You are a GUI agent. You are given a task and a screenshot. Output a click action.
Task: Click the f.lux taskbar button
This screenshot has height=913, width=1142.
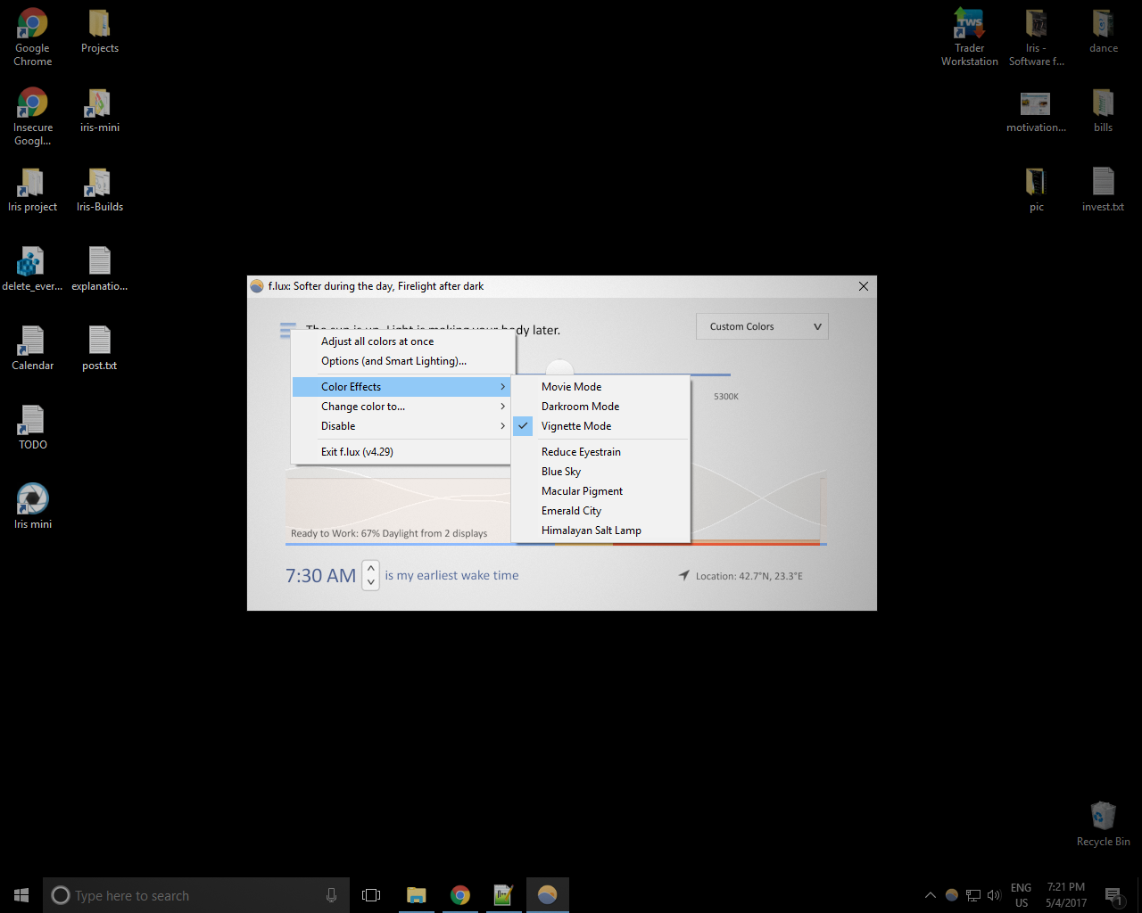pyautogui.click(x=547, y=895)
